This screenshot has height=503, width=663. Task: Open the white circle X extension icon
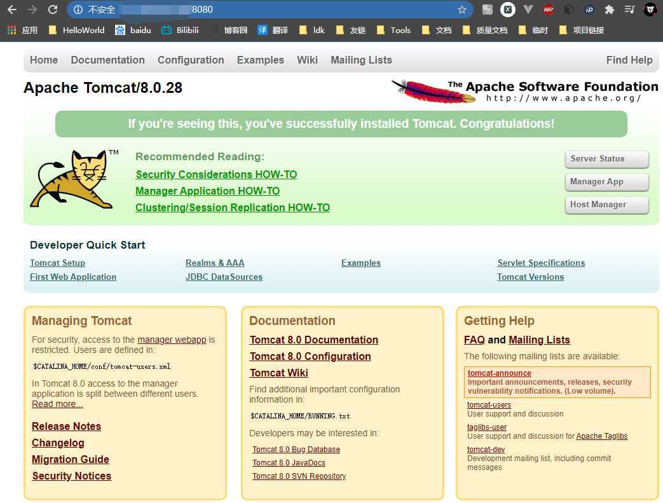pos(507,10)
